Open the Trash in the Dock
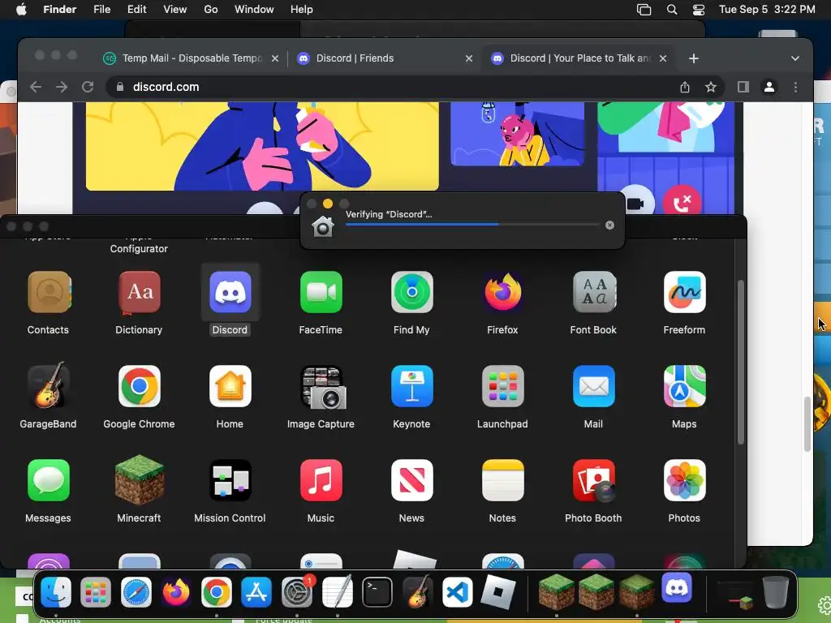This screenshot has width=831, height=623. pos(775,591)
